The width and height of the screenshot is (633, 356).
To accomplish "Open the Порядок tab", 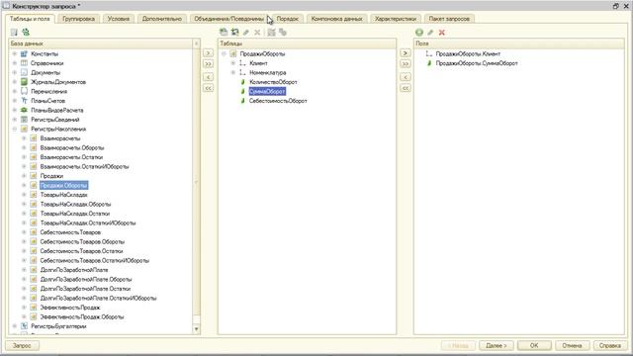I will tap(288, 19).
